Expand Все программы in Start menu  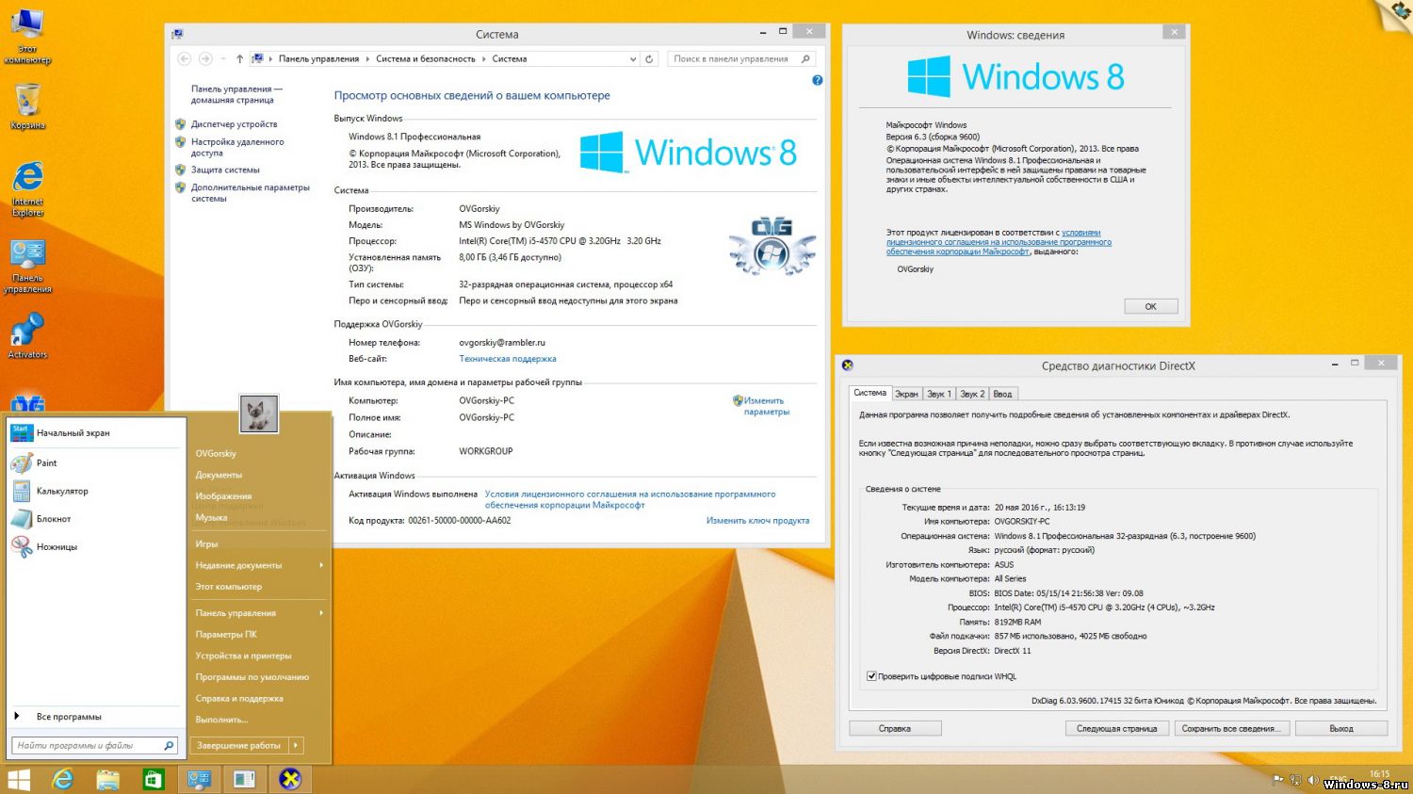(x=95, y=717)
